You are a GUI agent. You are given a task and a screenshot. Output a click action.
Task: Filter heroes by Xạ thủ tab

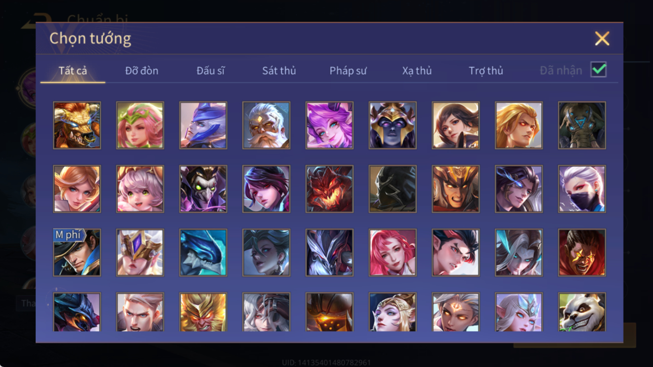click(417, 71)
